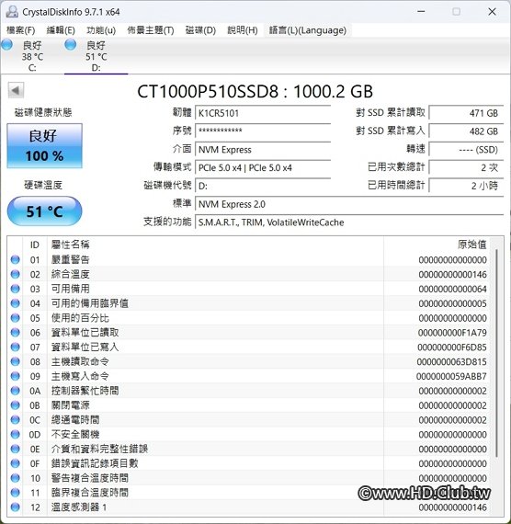Screen dimensions: 511x524
Task: Open the 功能(u) menu
Action: click(101, 30)
